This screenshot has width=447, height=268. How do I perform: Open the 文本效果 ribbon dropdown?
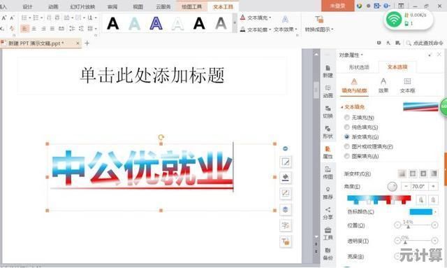[286, 24]
